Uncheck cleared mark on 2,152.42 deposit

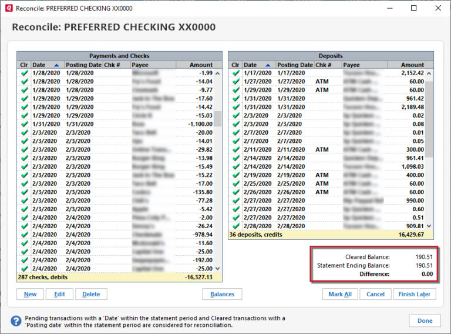[235, 73]
